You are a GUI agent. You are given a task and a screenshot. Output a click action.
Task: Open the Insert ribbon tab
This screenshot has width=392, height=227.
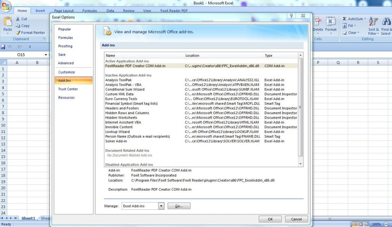[x=40, y=10]
